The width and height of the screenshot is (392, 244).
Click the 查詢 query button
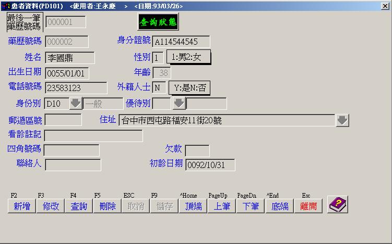[x=79, y=206]
